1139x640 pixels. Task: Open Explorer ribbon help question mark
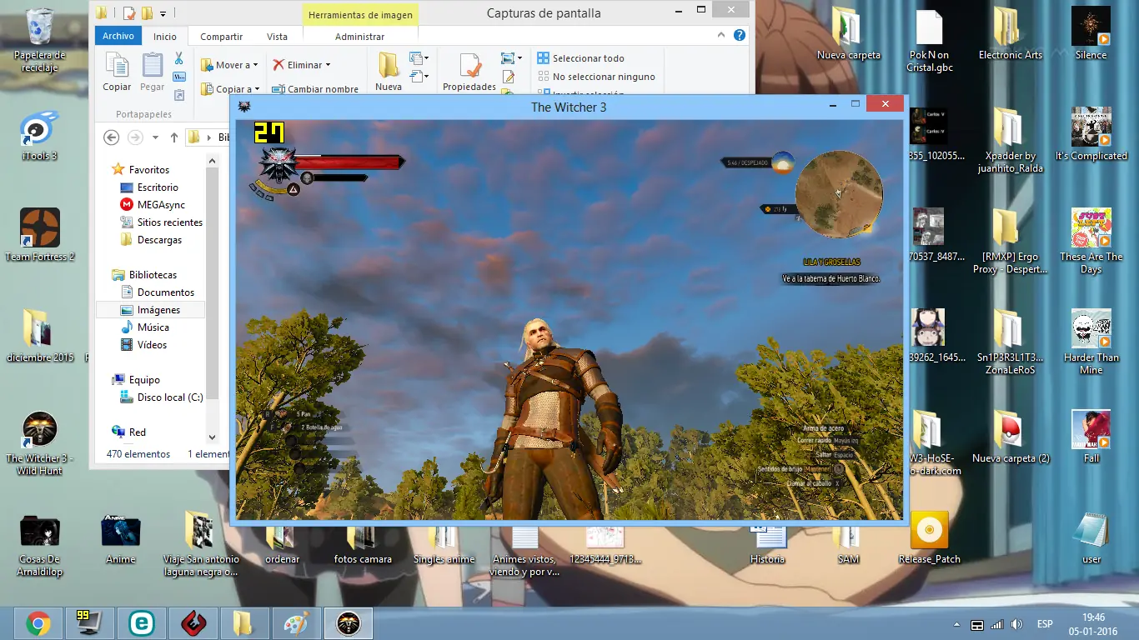point(739,36)
